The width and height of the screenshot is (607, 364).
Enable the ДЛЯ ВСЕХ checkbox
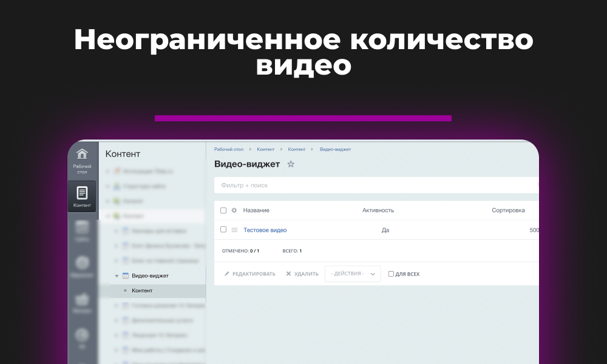point(391,274)
